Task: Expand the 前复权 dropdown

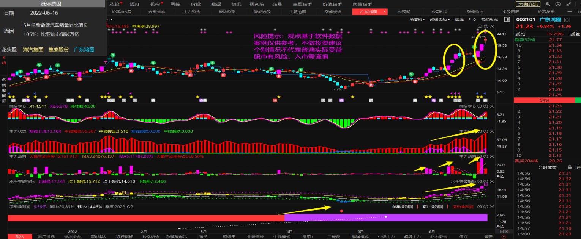Action: [419, 19]
